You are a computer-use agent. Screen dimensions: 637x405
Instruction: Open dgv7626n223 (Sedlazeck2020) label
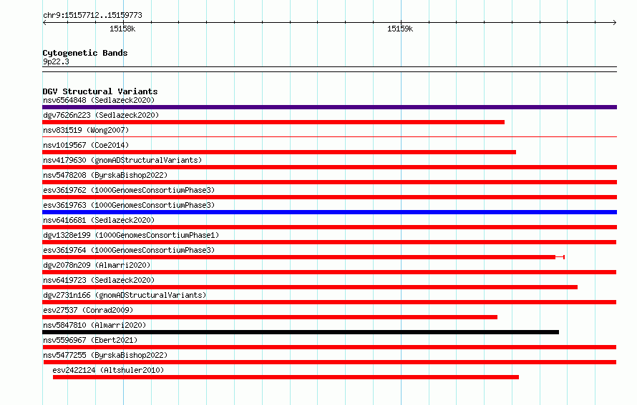click(101, 115)
